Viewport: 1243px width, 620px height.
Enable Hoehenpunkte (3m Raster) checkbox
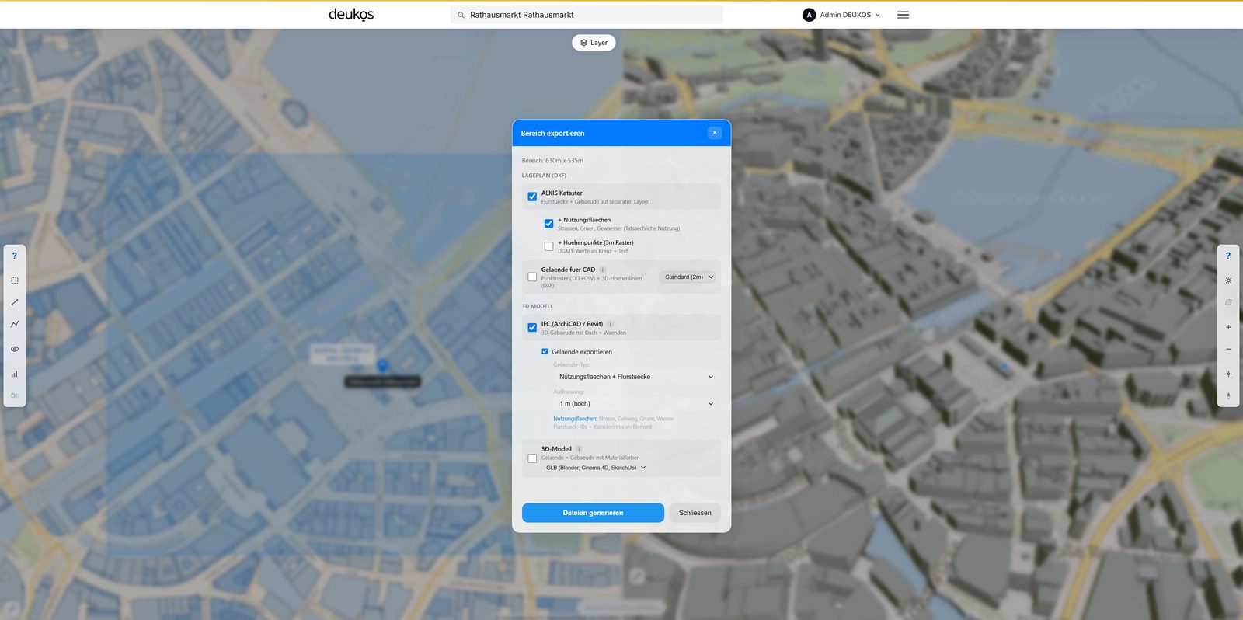coord(548,246)
